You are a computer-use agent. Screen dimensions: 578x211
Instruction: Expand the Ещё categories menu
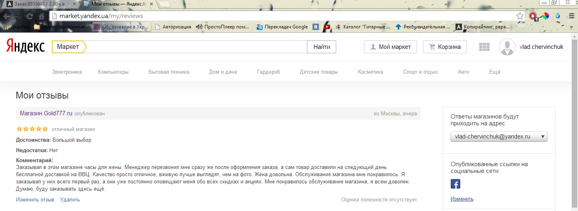coord(494,72)
